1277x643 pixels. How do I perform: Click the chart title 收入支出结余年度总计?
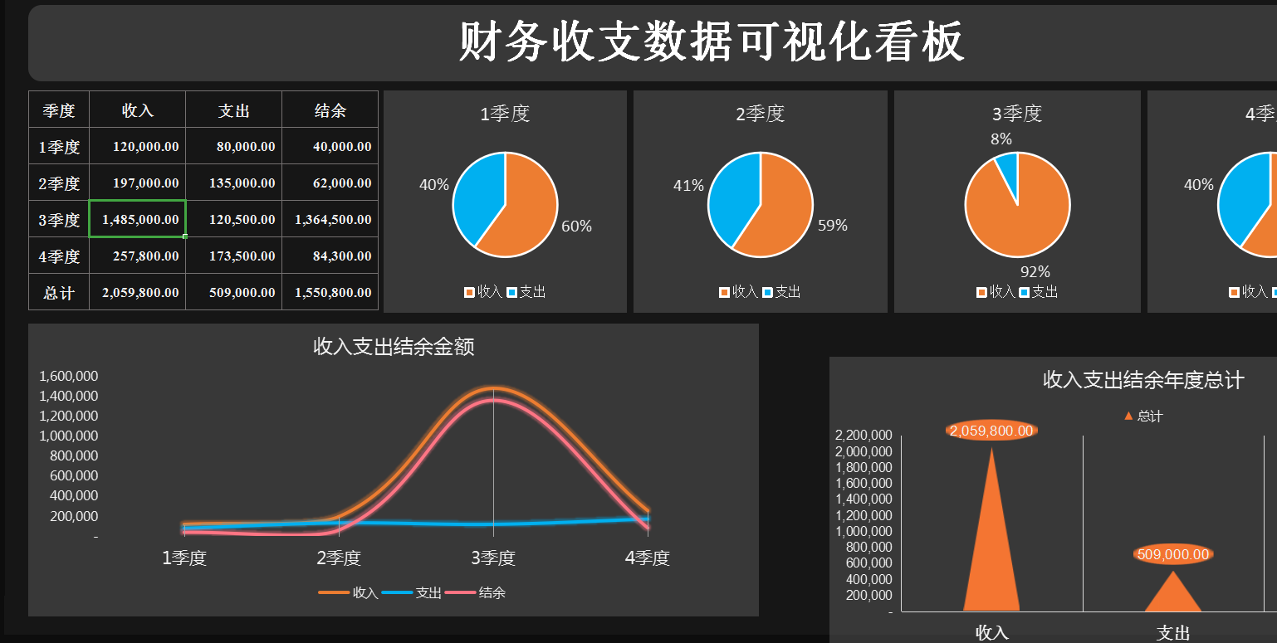coord(1143,380)
